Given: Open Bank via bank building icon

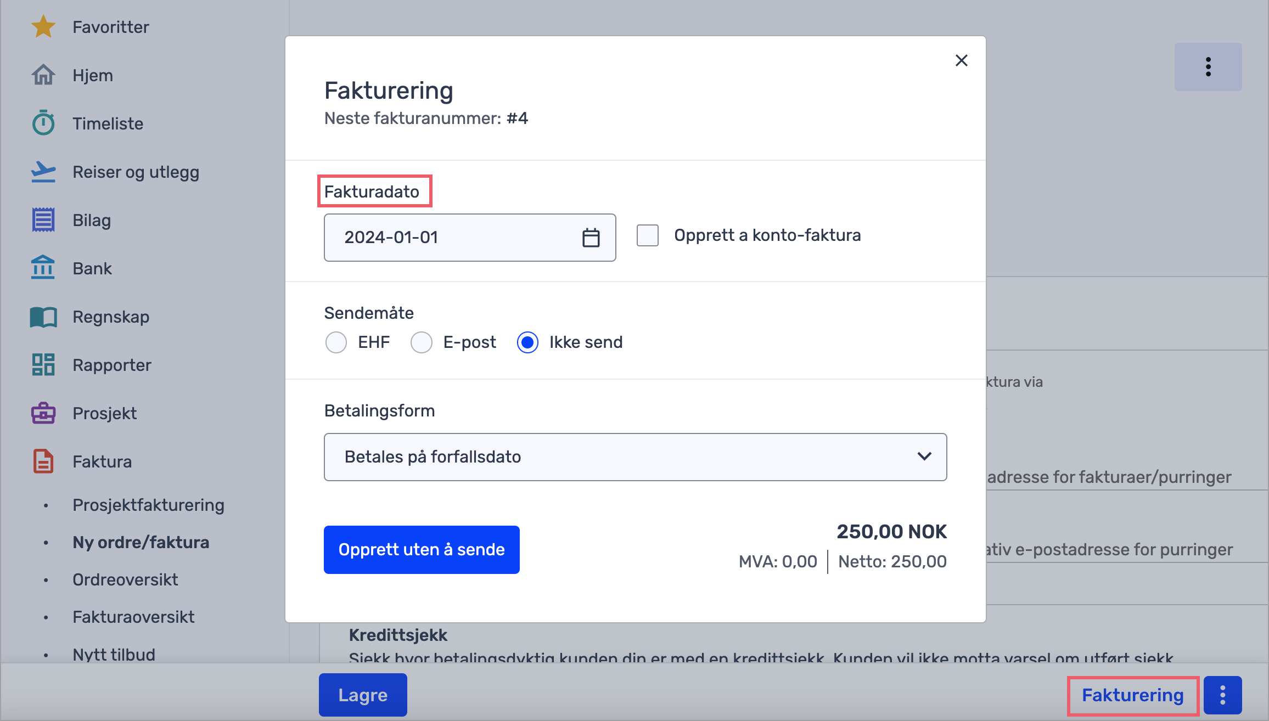Looking at the screenshot, I should 43,268.
